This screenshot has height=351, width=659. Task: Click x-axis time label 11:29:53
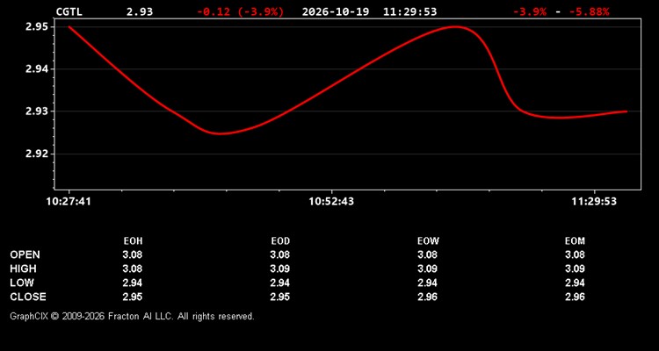594,202
